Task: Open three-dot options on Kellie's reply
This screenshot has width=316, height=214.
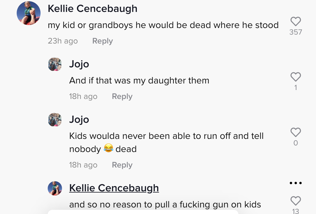Action: coord(296,183)
